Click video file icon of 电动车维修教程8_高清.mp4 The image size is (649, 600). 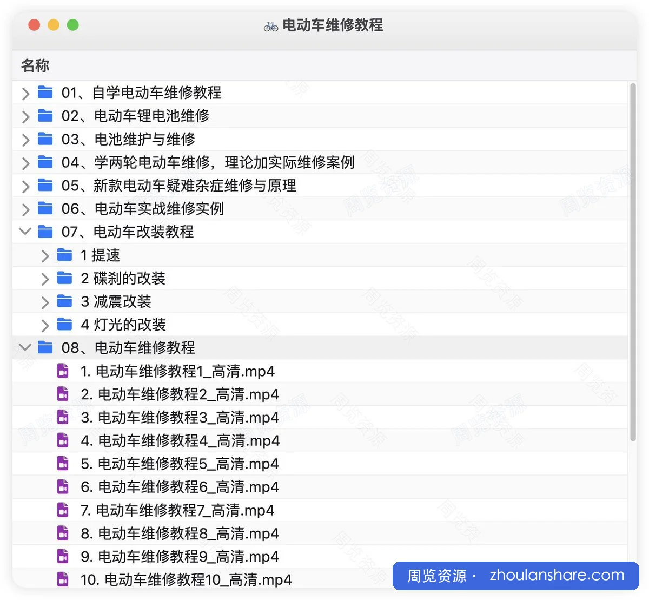click(63, 533)
